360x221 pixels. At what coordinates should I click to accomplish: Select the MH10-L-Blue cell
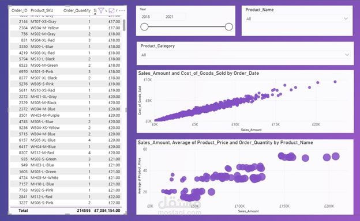pyautogui.click(x=42, y=184)
